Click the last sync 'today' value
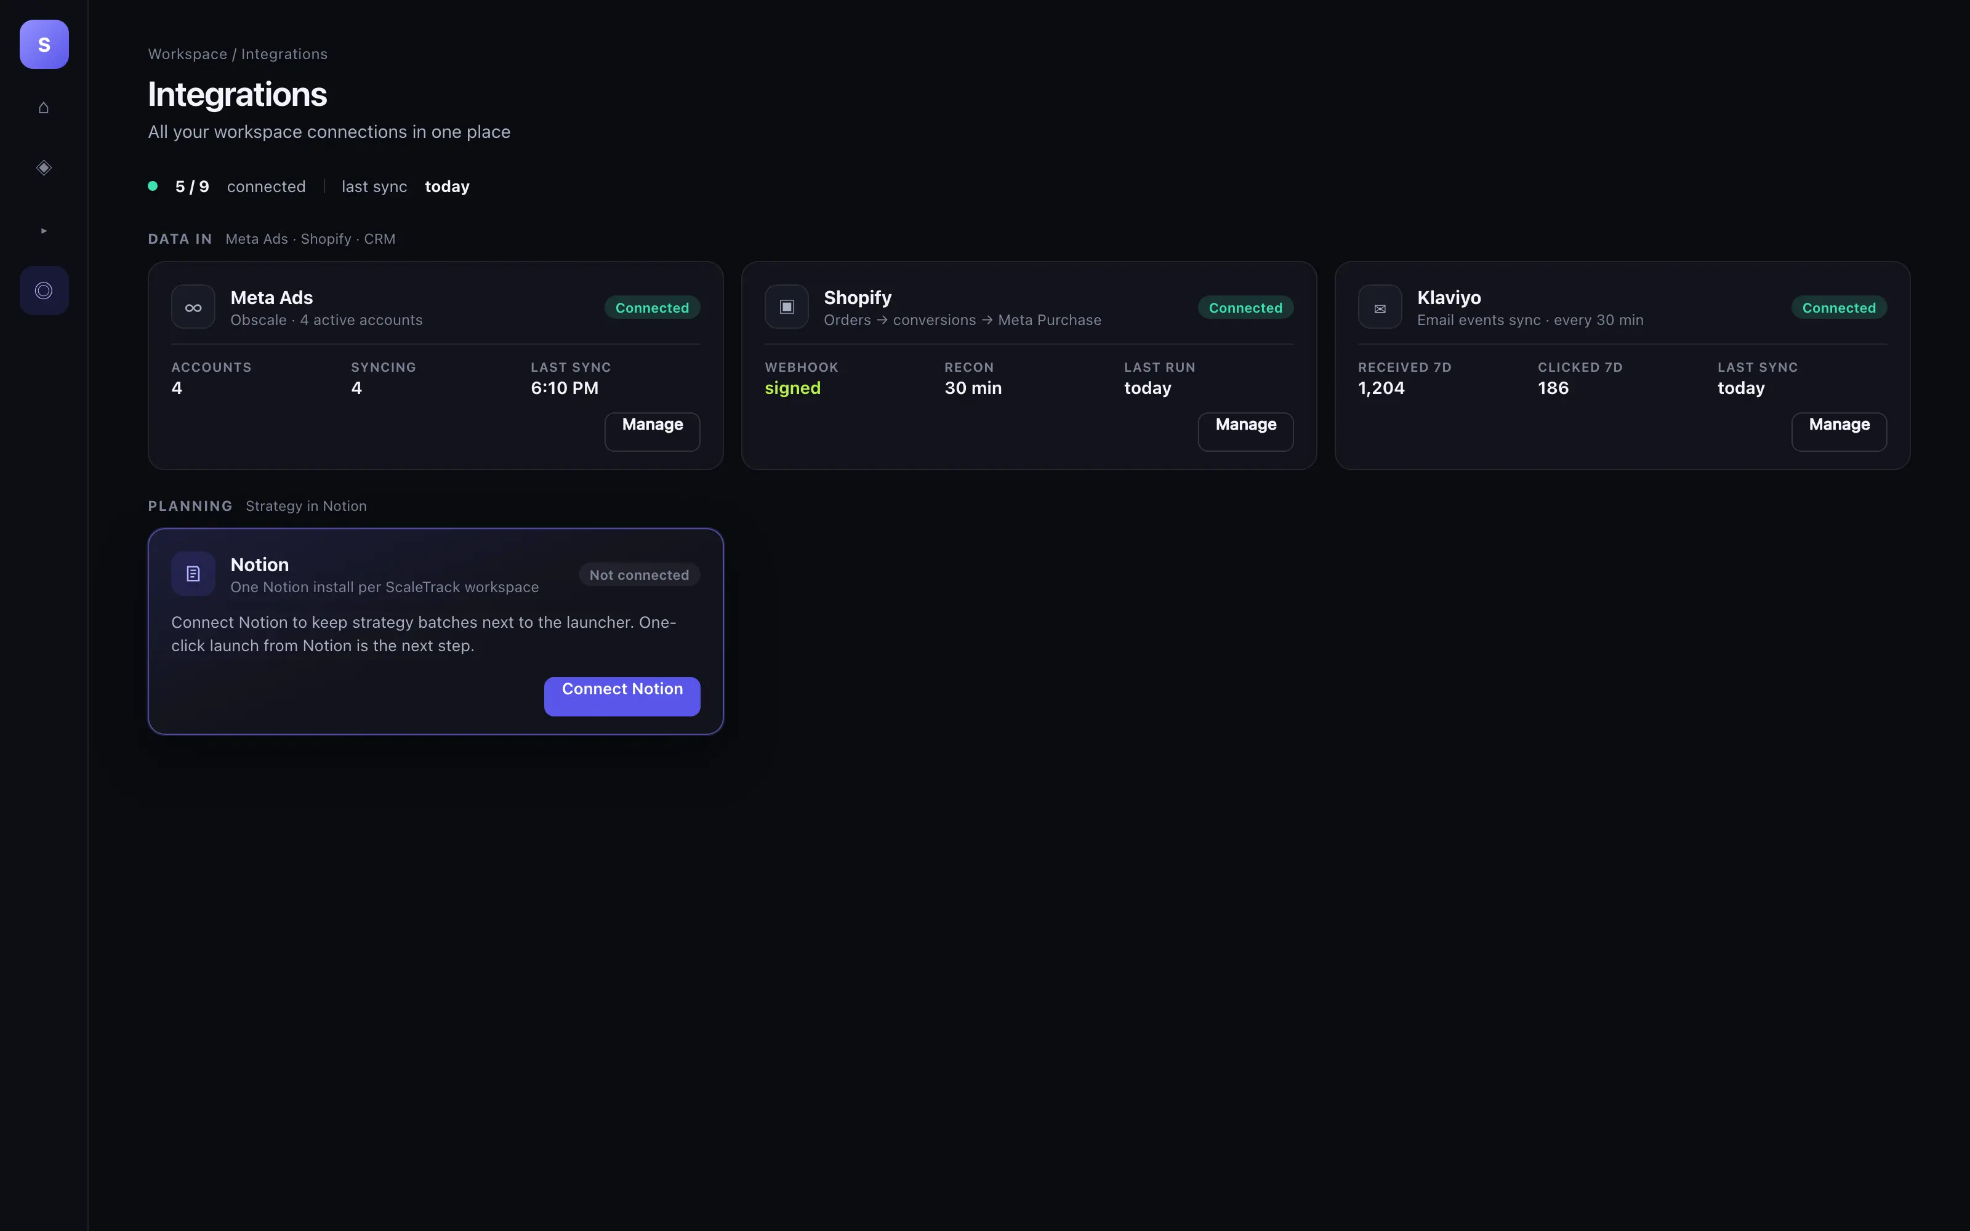 pyautogui.click(x=447, y=186)
